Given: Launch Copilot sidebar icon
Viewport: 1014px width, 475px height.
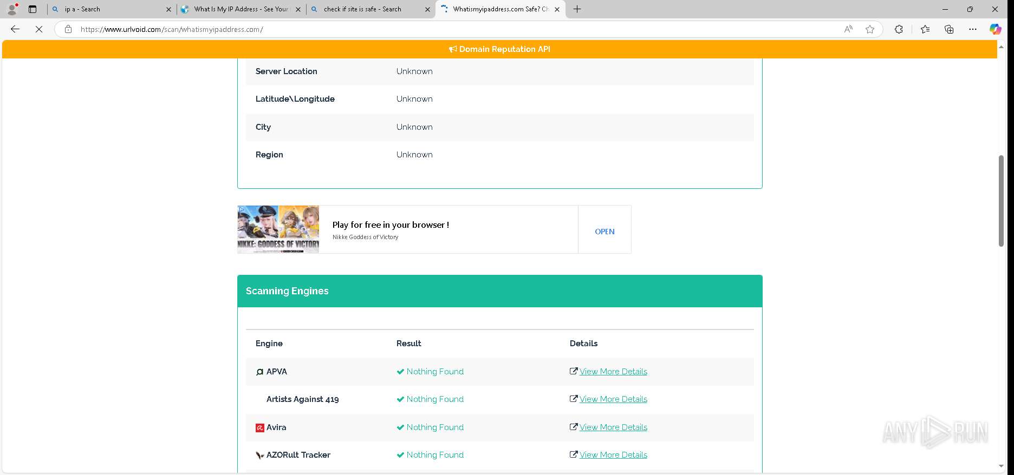Looking at the screenshot, I should pos(996,29).
